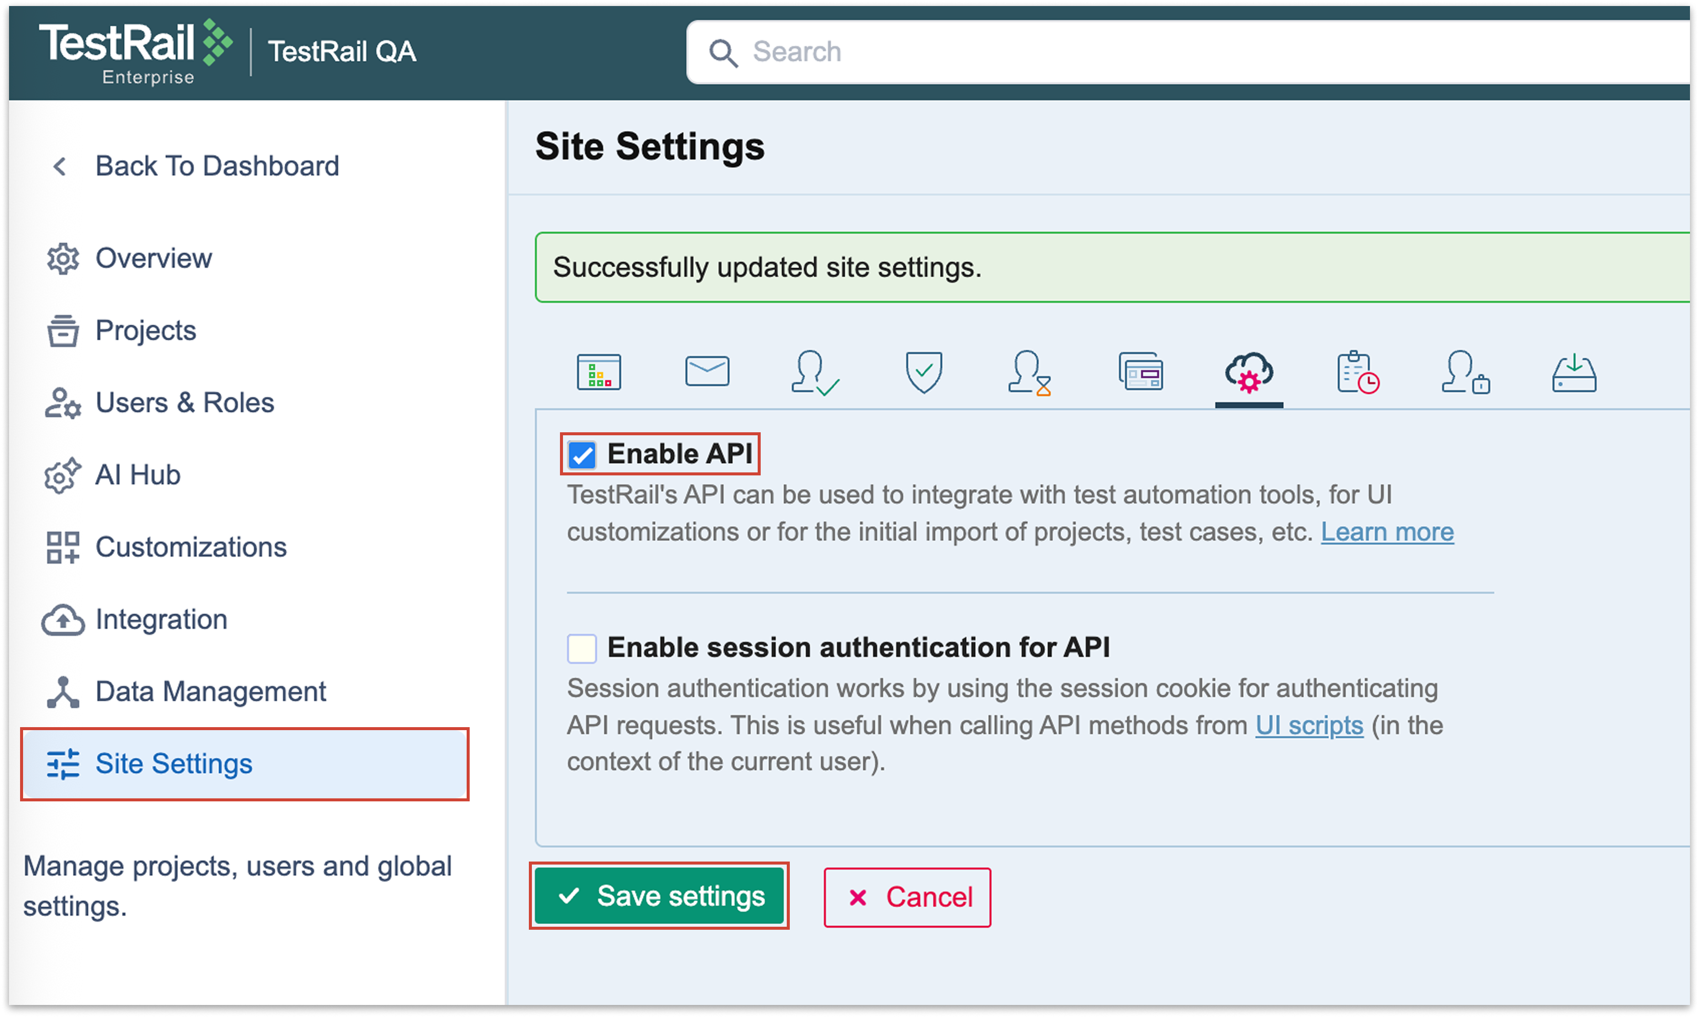Uncheck the Enable API checkbox
This screenshot has height=1018, width=1699.
pos(582,455)
